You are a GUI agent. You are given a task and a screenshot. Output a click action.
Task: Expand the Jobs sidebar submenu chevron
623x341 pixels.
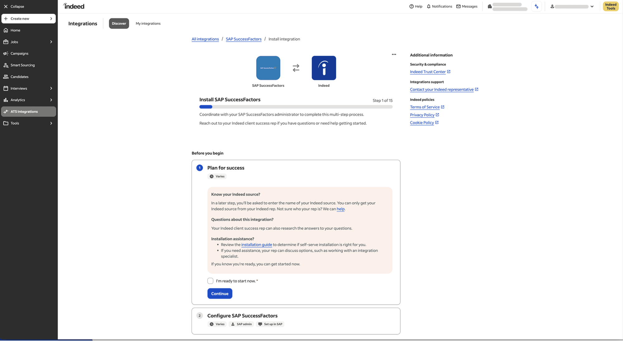point(51,42)
